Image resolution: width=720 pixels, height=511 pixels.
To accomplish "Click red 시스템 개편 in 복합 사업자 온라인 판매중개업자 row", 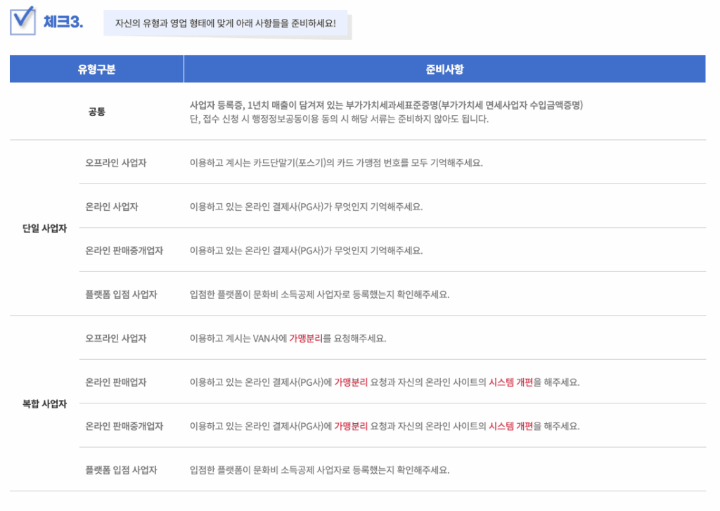I will coord(510,426).
